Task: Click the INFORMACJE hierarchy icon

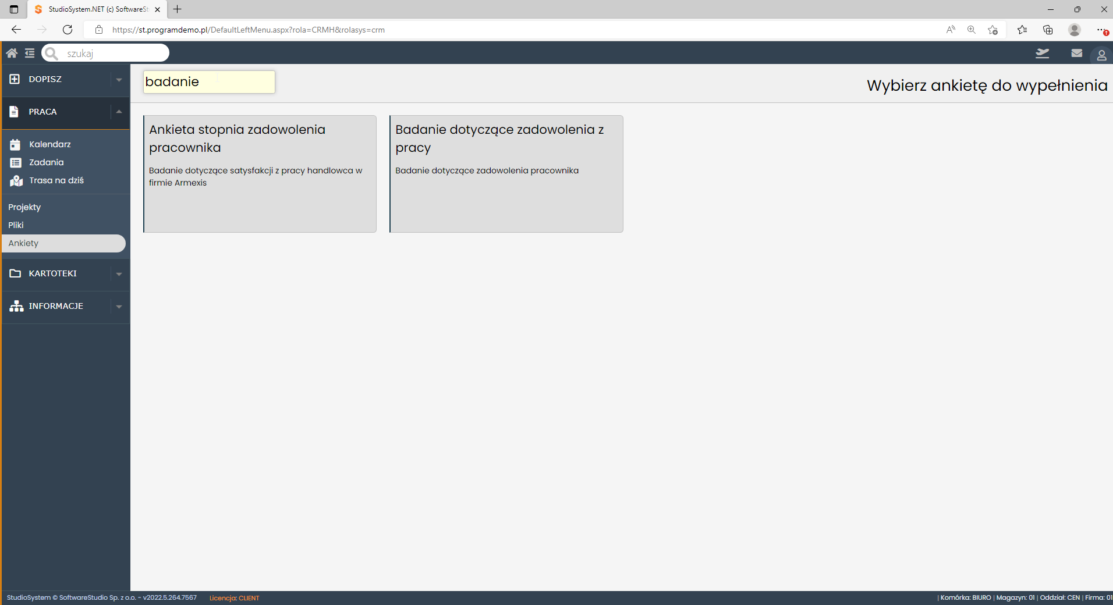Action: click(x=16, y=306)
